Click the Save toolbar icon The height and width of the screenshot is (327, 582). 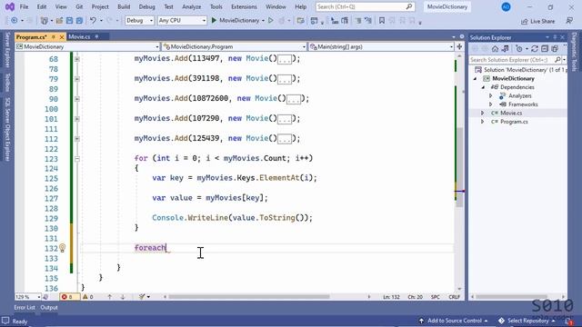pyautogui.click(x=69, y=20)
